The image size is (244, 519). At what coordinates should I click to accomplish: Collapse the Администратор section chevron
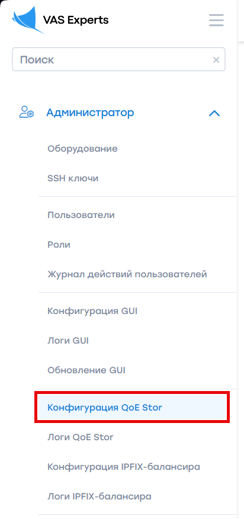point(214,113)
